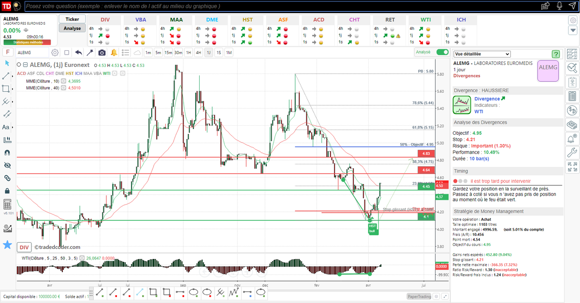580x303 pixels.
Task: Select the arrow cursor tool
Action: (x=7, y=63)
